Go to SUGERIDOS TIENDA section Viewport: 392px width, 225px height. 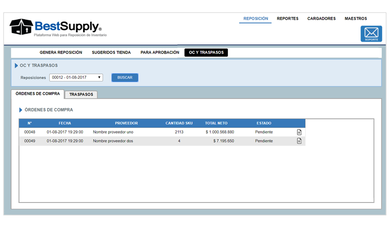point(111,53)
